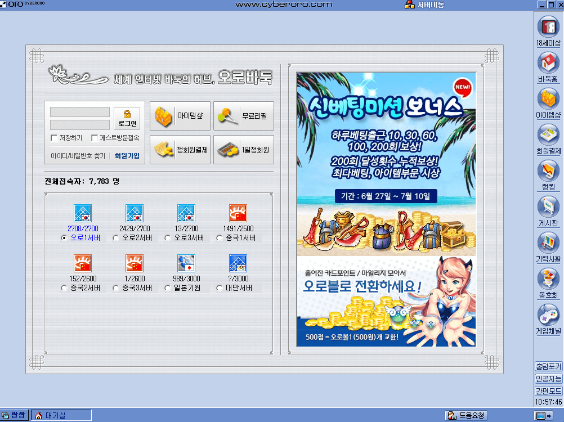The height and width of the screenshot is (422, 564).
Task: Enable the 저장하기 checkbox
Action: (54, 138)
